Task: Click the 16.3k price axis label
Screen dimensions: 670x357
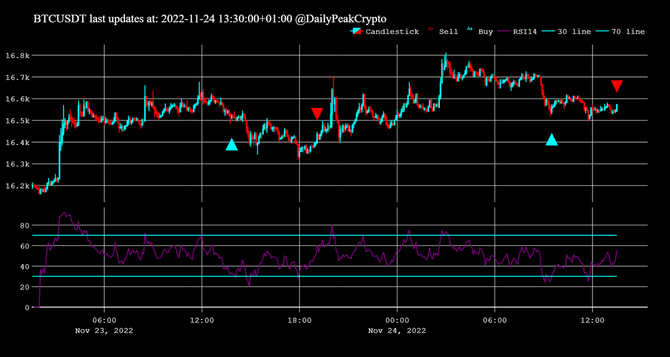Action: (x=17, y=164)
